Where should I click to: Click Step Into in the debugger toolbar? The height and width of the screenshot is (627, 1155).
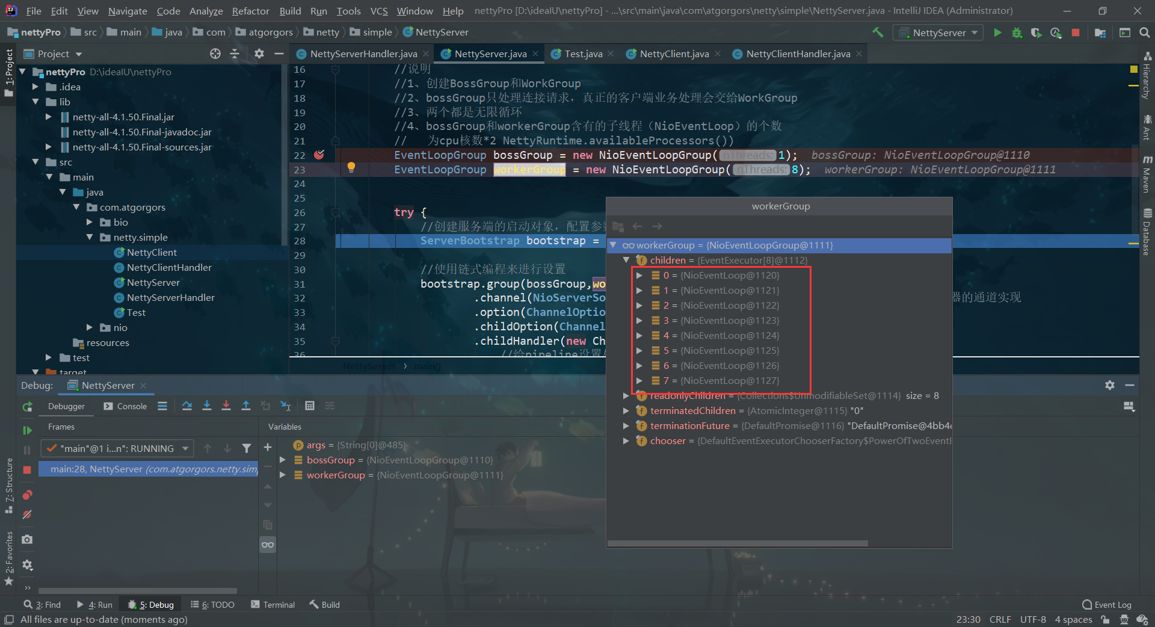click(x=207, y=406)
